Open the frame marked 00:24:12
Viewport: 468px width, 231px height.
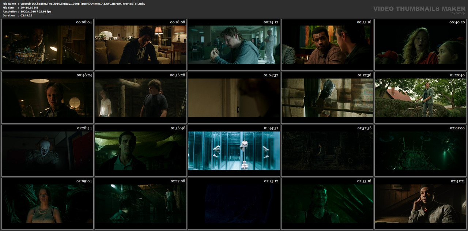234,45
